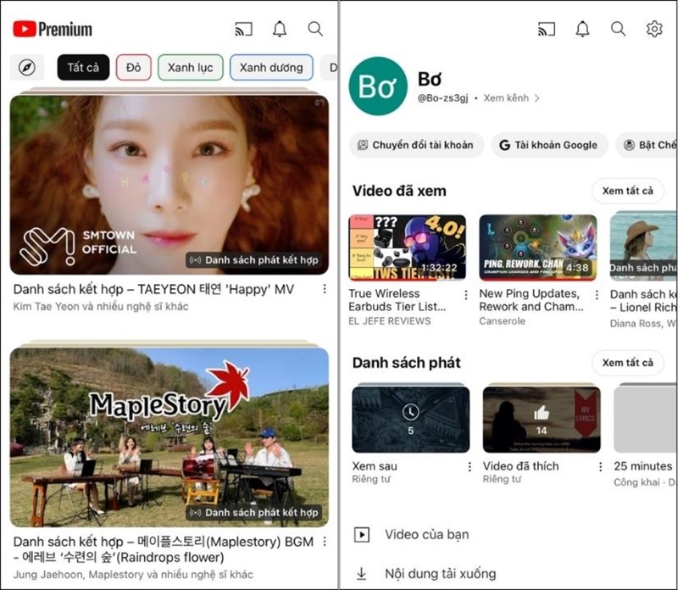Open notifications bell on home screen

[280, 29]
